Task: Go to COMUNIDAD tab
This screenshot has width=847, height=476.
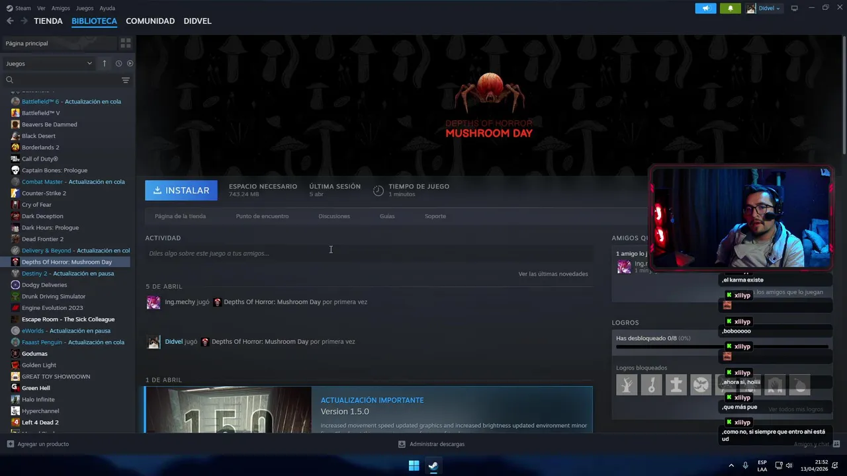Action: 150,21
